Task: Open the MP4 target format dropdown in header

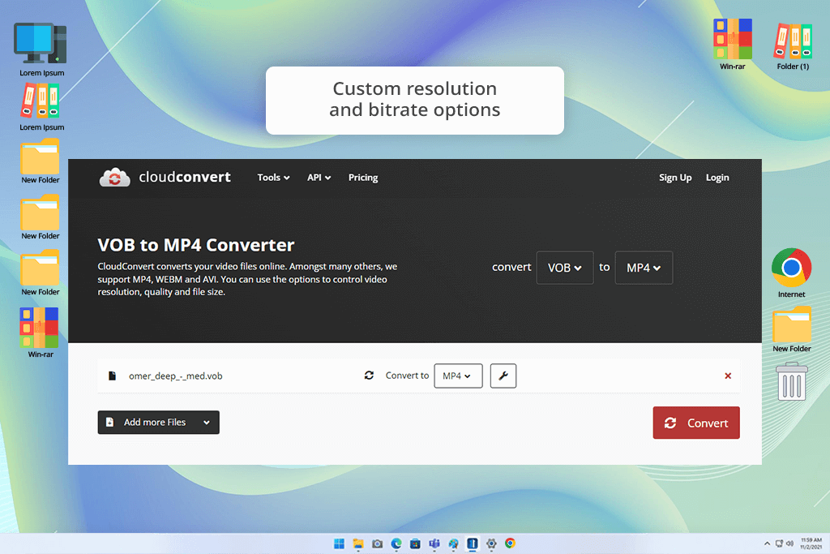Action: (x=644, y=268)
